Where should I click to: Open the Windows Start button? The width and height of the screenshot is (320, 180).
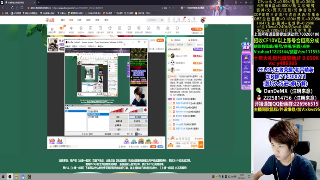(3, 176)
